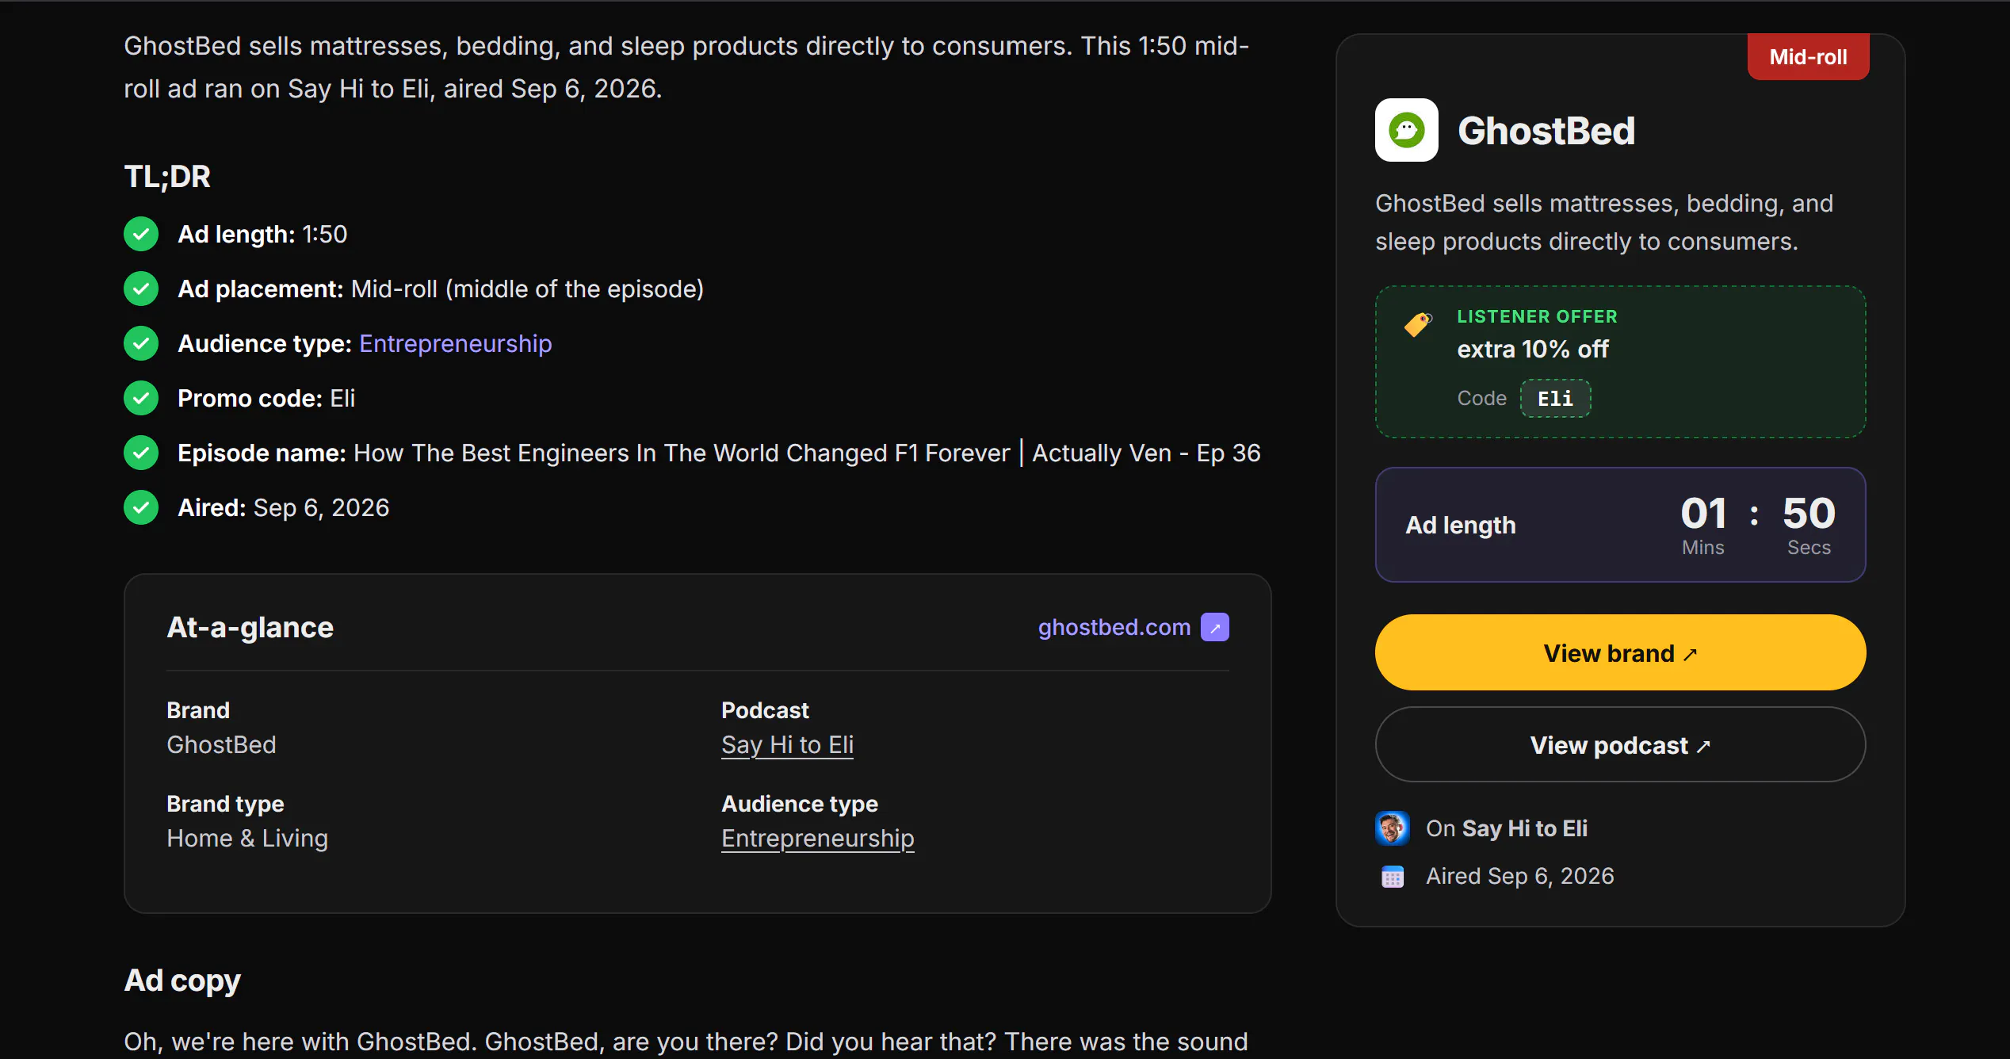Click the Say Hi to Eli avatar thumbnail

[x=1392, y=828]
